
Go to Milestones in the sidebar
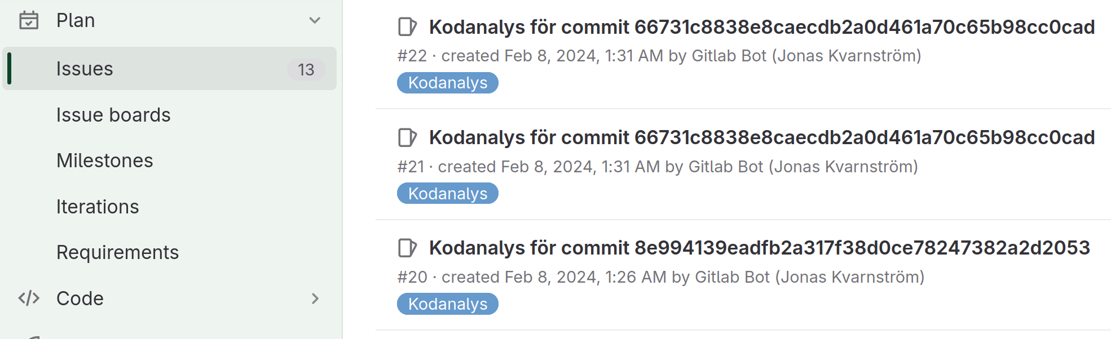[x=105, y=161]
